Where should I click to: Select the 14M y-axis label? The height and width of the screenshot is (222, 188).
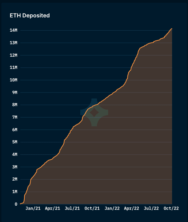coord(14,30)
